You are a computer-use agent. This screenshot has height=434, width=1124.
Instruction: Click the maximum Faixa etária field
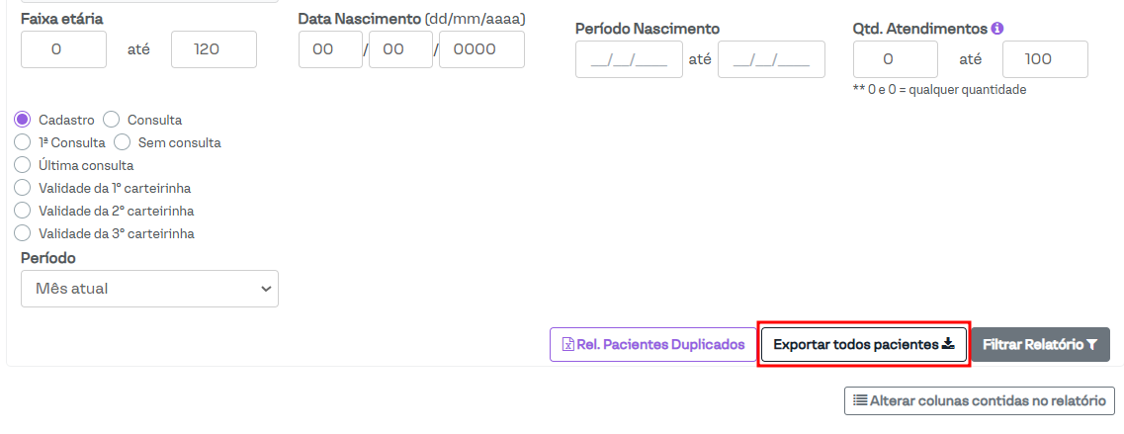pos(214,49)
